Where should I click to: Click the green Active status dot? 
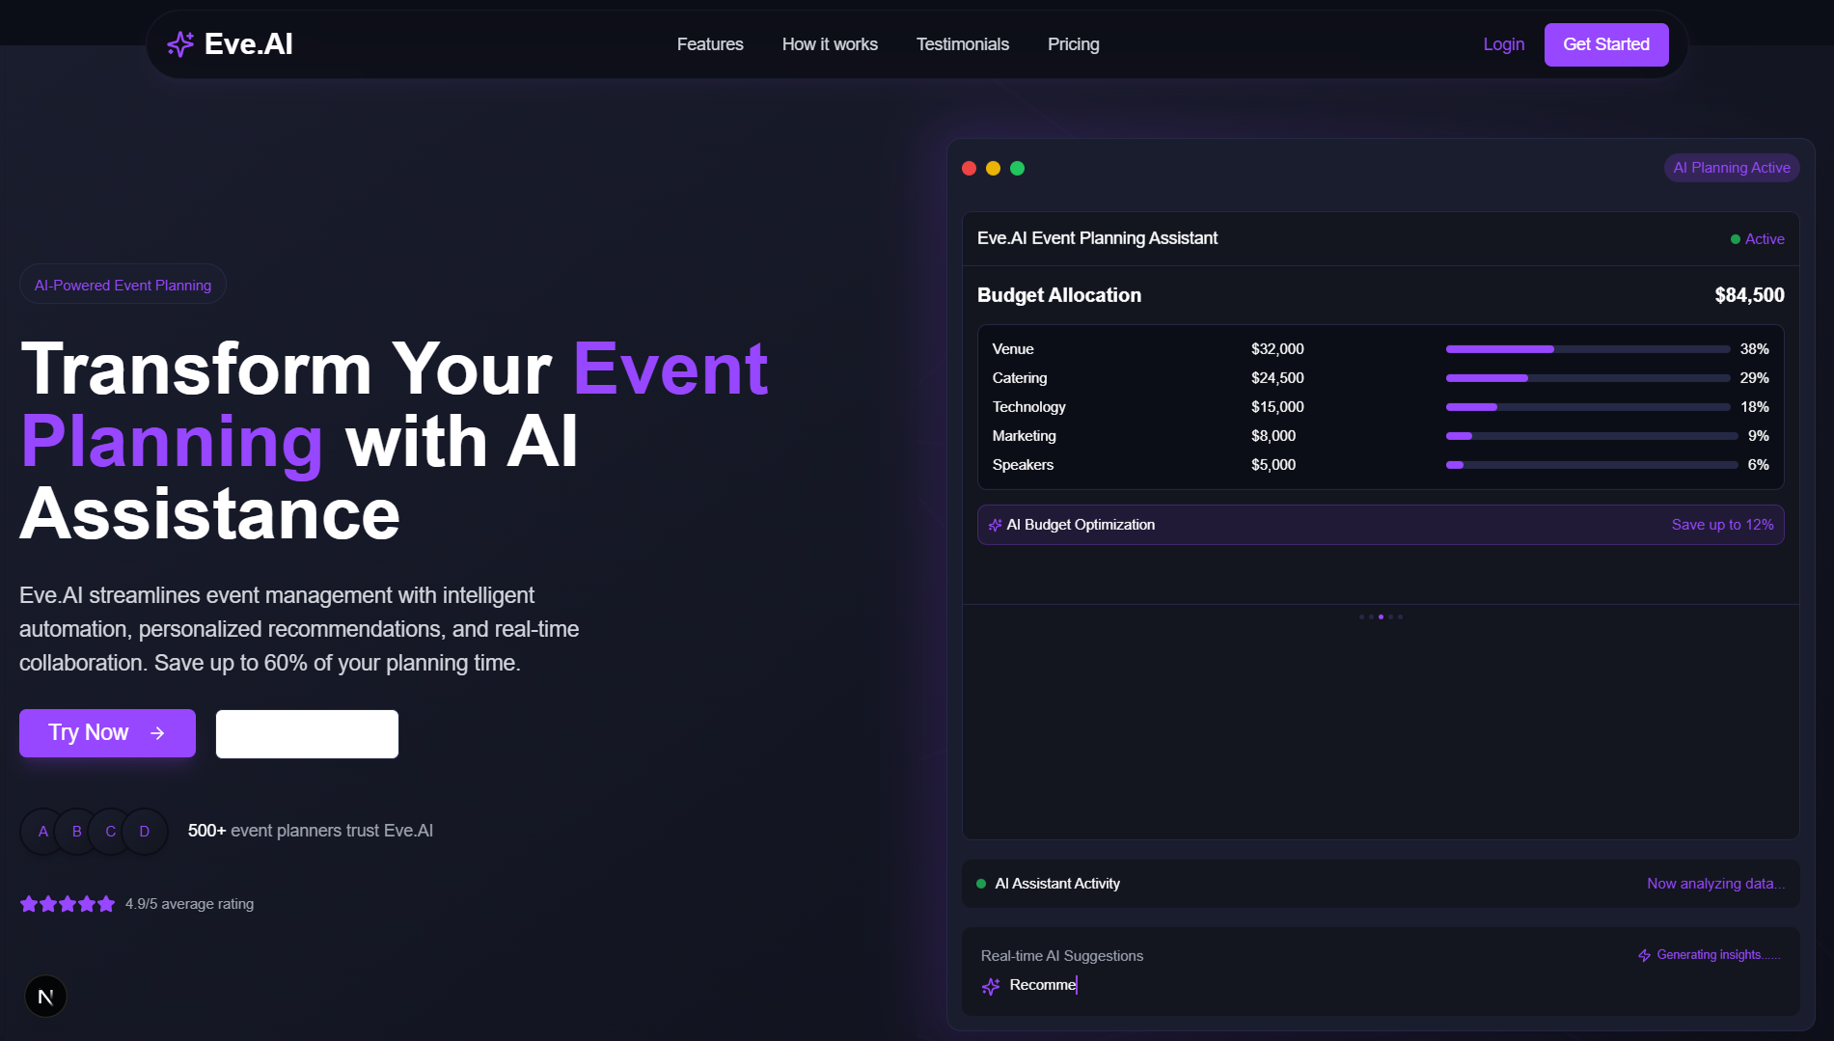[x=1735, y=238]
